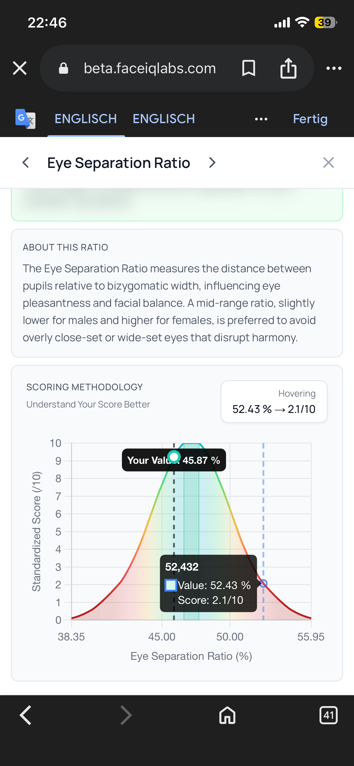
Task: Open the browser three-dot menu
Action: [334, 68]
